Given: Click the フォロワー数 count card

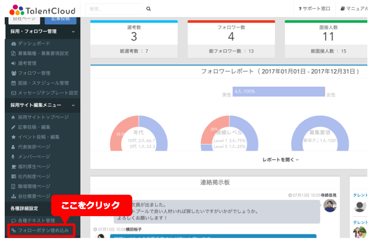Looking at the screenshot, I should 231,39.
